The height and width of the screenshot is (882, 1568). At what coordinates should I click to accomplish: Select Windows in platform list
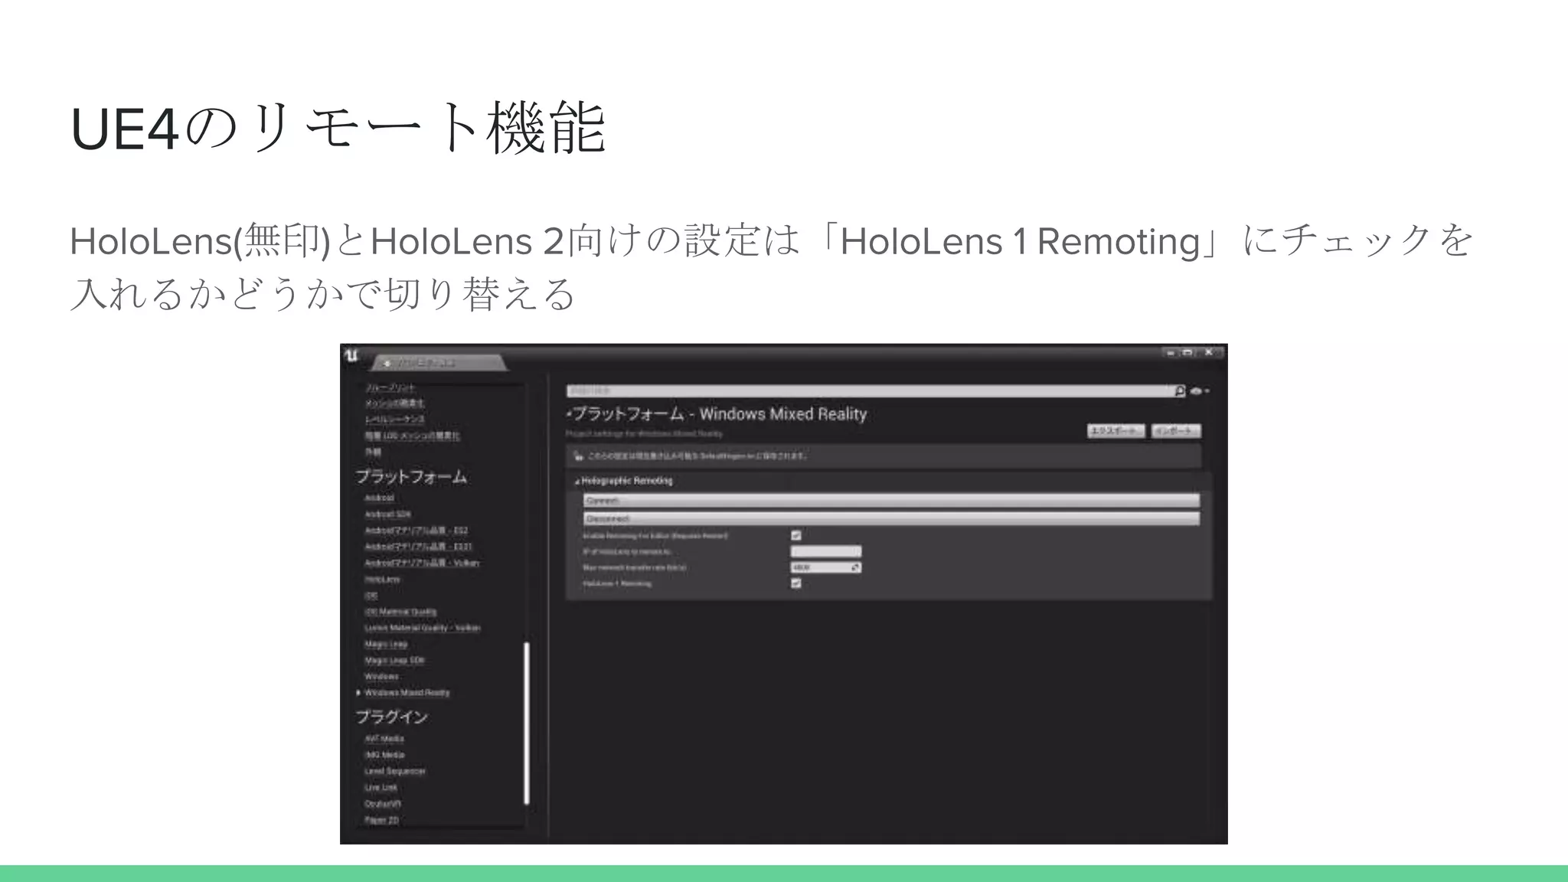coord(382,677)
